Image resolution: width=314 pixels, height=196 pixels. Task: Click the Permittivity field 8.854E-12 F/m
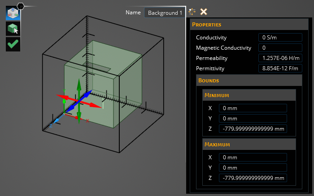[x=280, y=68]
